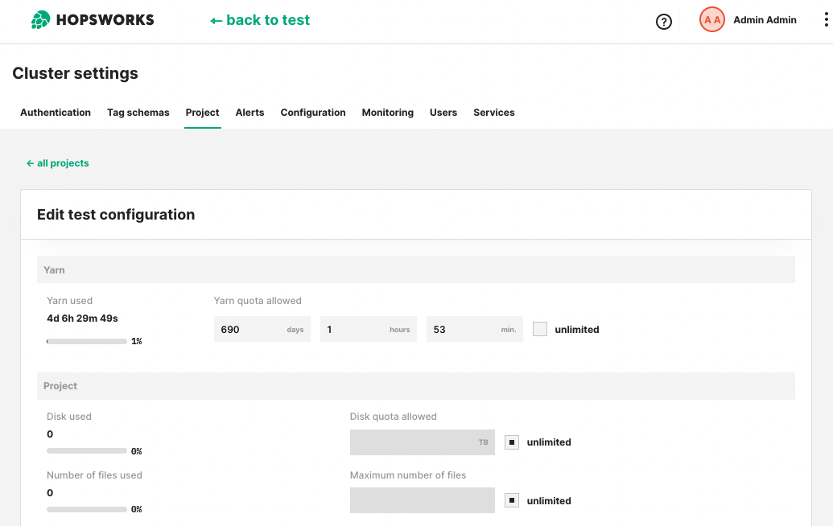833x526 pixels.
Task: Click the Admin Admin avatar circle
Action: tap(712, 20)
